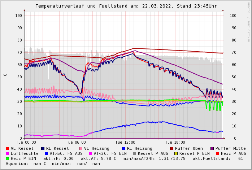Select the magenta Luftfeuchte legend swatch

[x=8, y=153]
